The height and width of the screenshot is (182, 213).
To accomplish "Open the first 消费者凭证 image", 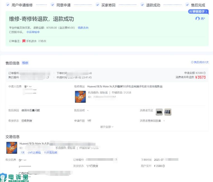I will [159, 112].
